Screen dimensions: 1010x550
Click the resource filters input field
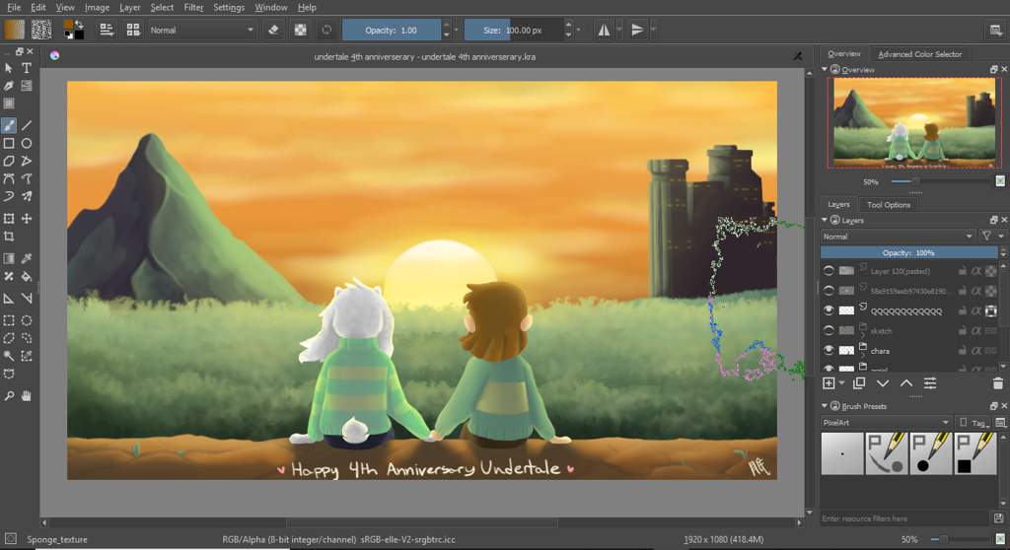[904, 518]
